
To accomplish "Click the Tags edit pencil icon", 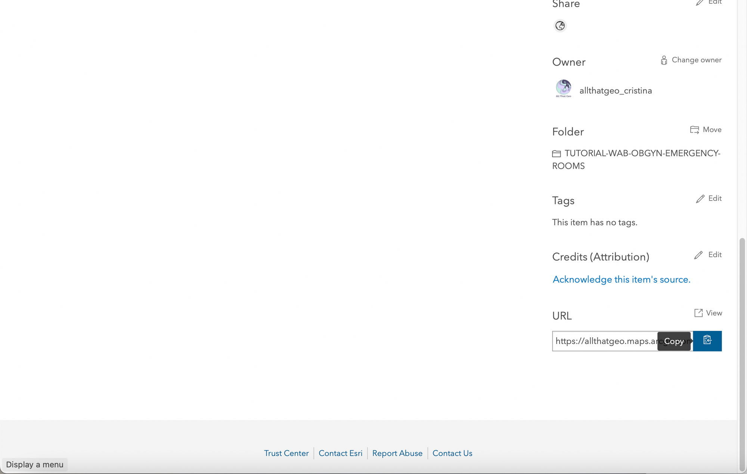I will pos(700,199).
